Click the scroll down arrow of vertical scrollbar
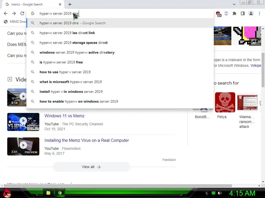This screenshot has width=265, height=198. [x=263, y=182]
